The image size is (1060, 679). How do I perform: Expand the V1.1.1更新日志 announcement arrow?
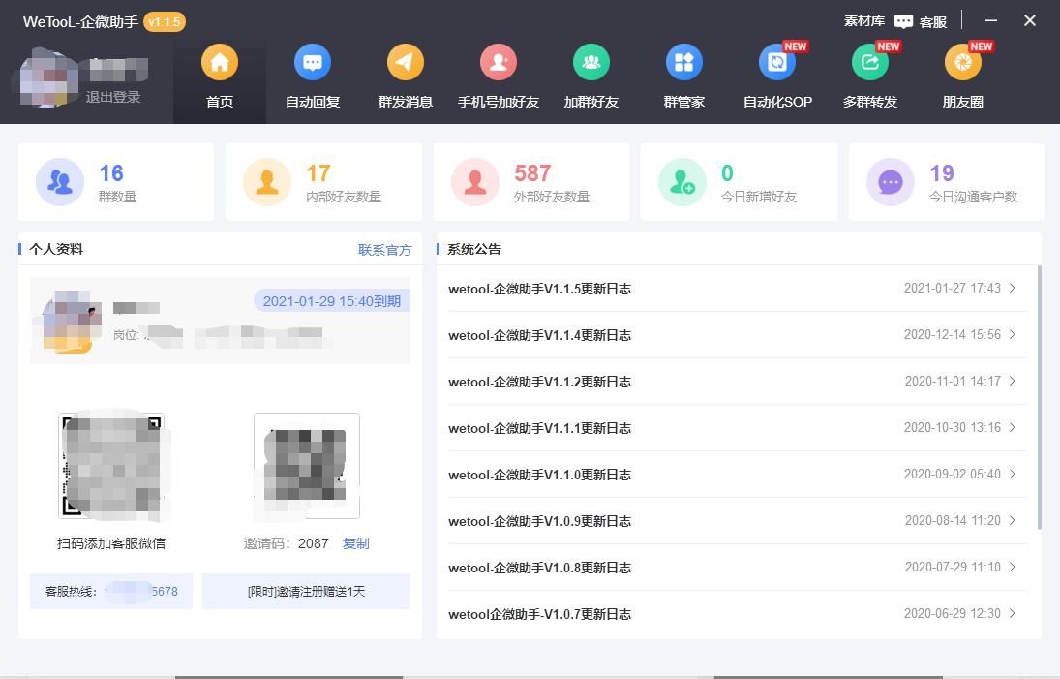1012,427
